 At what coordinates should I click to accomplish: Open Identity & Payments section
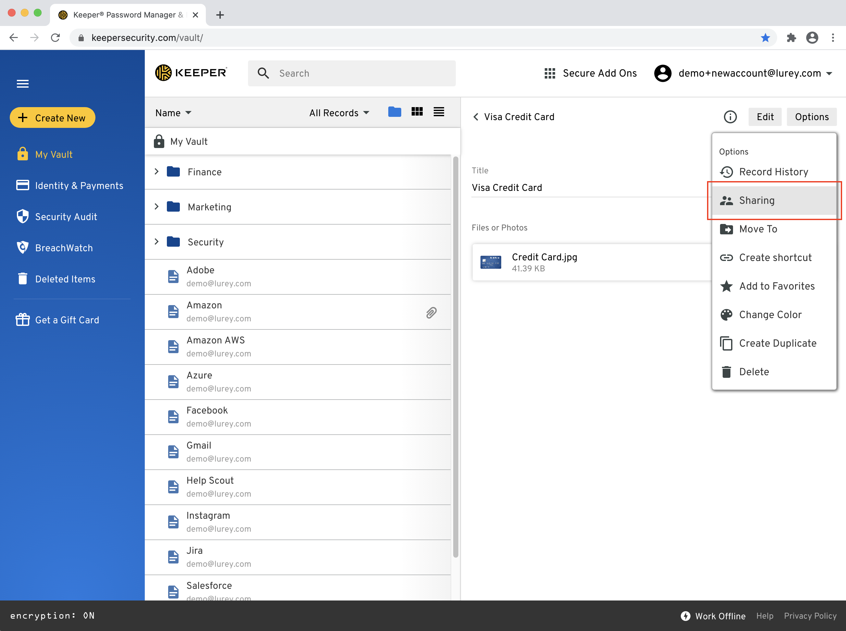pyautogui.click(x=69, y=186)
